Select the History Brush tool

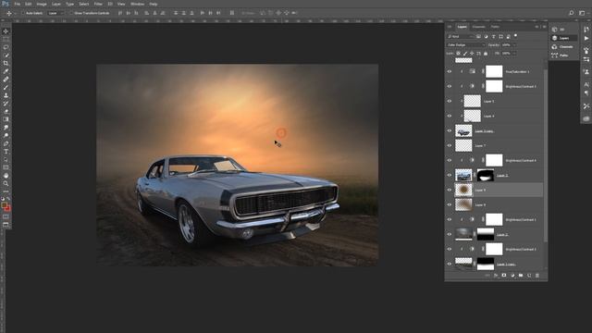pos(6,103)
